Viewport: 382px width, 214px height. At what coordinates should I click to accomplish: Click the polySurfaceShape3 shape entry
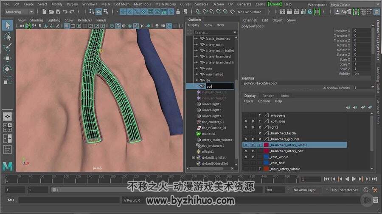click(x=260, y=83)
